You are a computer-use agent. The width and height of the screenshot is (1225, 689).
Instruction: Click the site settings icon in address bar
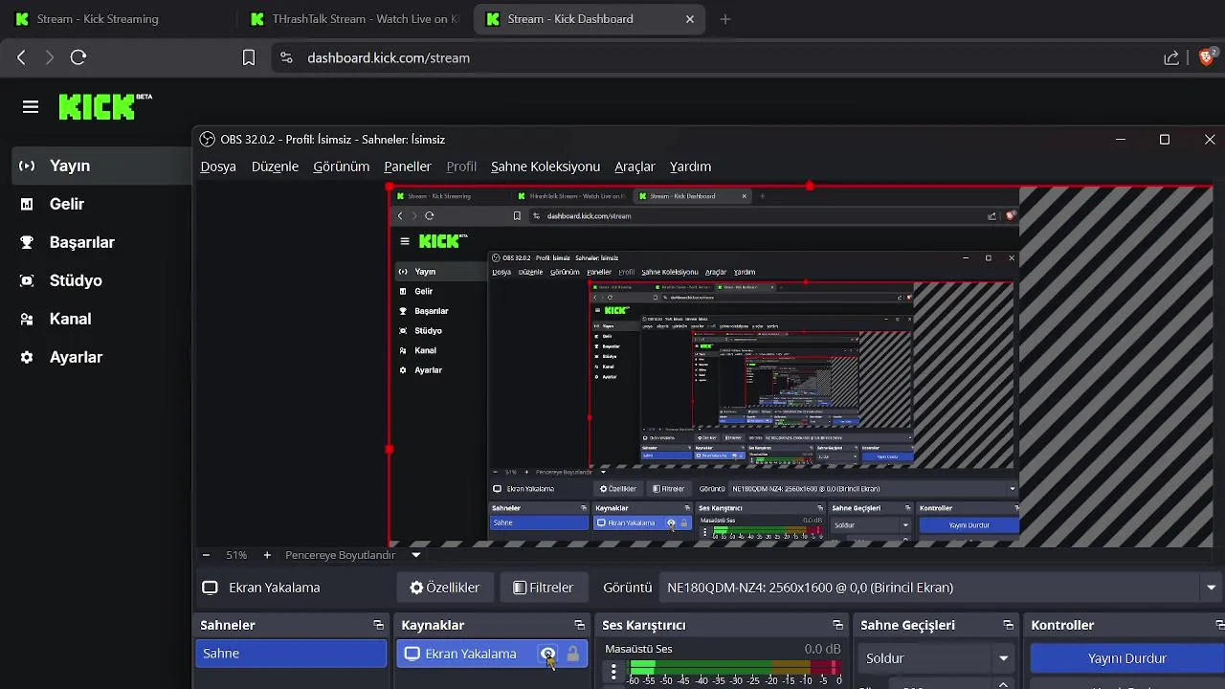coord(286,57)
